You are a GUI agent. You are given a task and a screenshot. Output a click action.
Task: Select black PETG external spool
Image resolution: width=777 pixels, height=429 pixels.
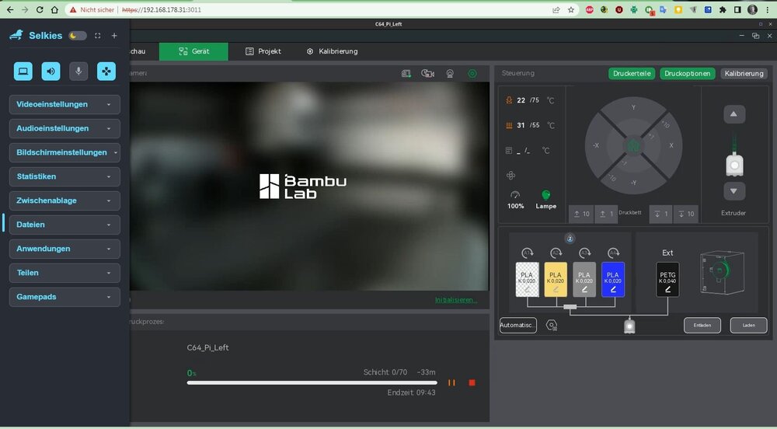coord(667,280)
